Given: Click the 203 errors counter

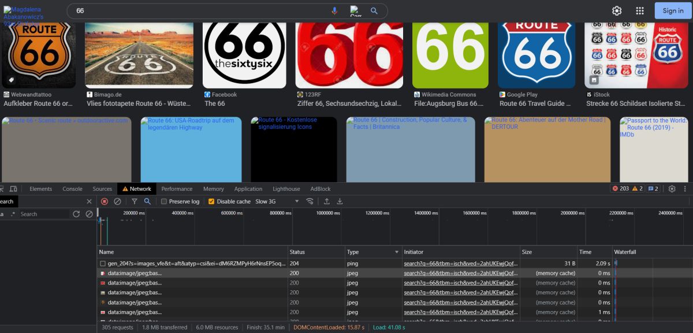Looking at the screenshot, I should [x=620, y=188].
